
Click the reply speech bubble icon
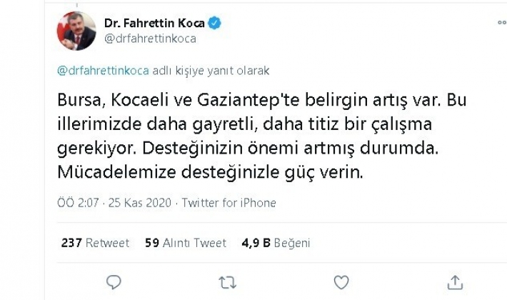pyautogui.click(x=114, y=282)
